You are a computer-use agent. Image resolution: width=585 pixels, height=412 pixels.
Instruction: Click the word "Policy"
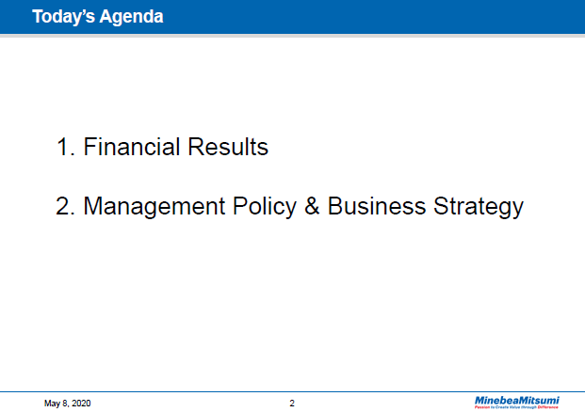[x=269, y=207]
